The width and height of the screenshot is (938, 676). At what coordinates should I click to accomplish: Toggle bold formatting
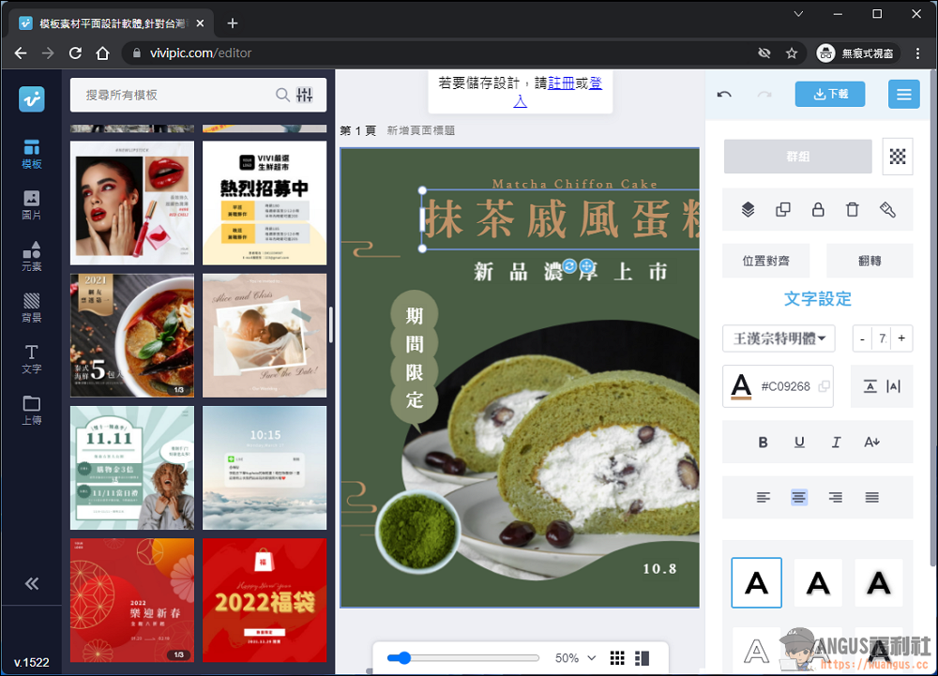point(763,442)
